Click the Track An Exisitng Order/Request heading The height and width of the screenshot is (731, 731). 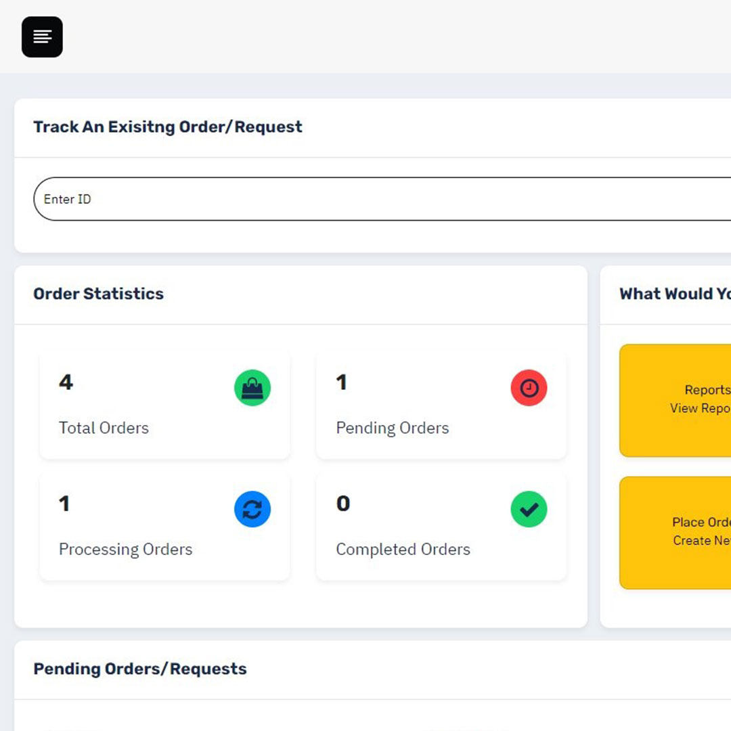pyautogui.click(x=168, y=127)
